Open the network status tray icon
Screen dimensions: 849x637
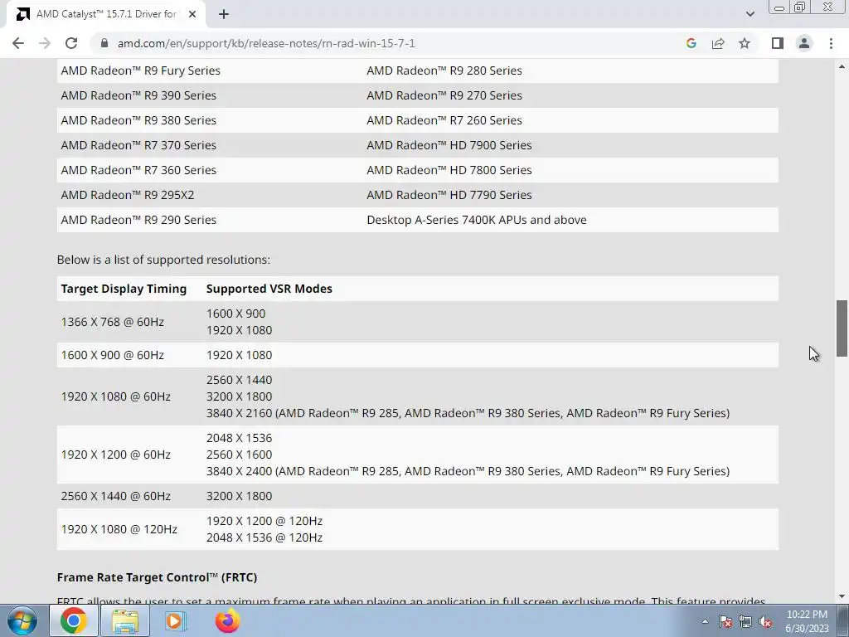[745, 621]
